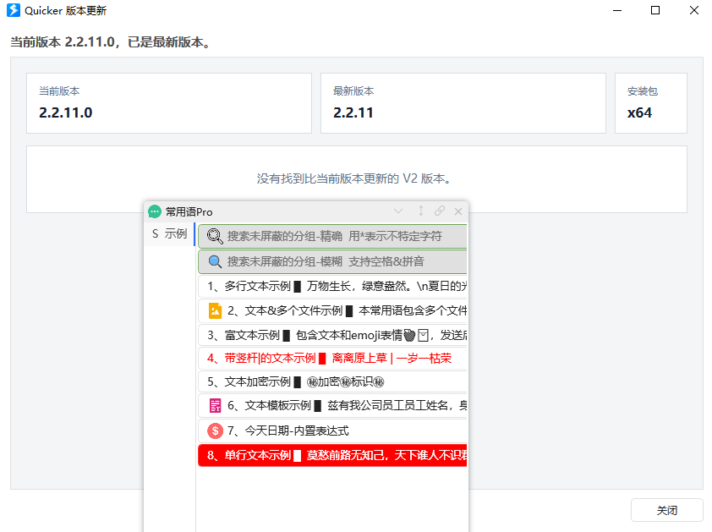Click the pink template icon on item 6
This screenshot has width=712, height=532.
pyautogui.click(x=216, y=406)
